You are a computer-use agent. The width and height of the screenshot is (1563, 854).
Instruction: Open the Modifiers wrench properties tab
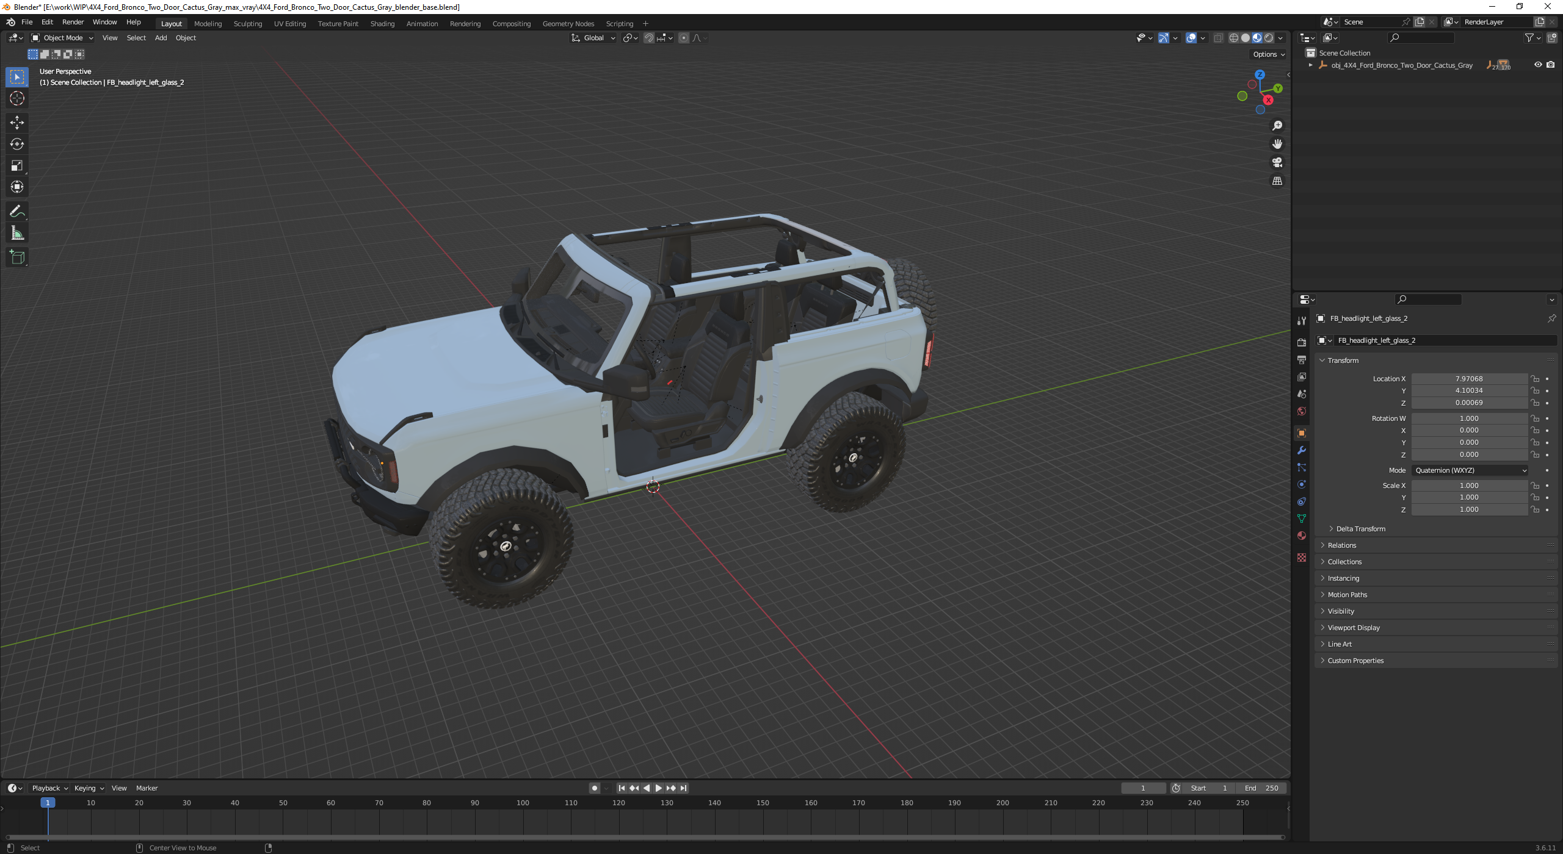tap(1302, 450)
